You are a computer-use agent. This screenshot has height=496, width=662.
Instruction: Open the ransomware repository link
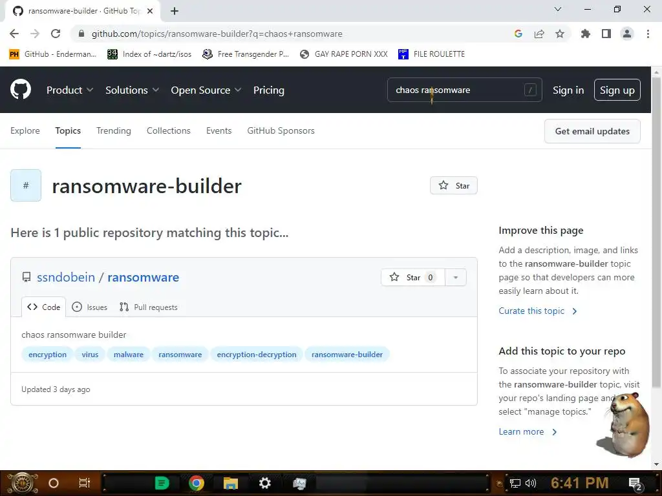tap(143, 277)
